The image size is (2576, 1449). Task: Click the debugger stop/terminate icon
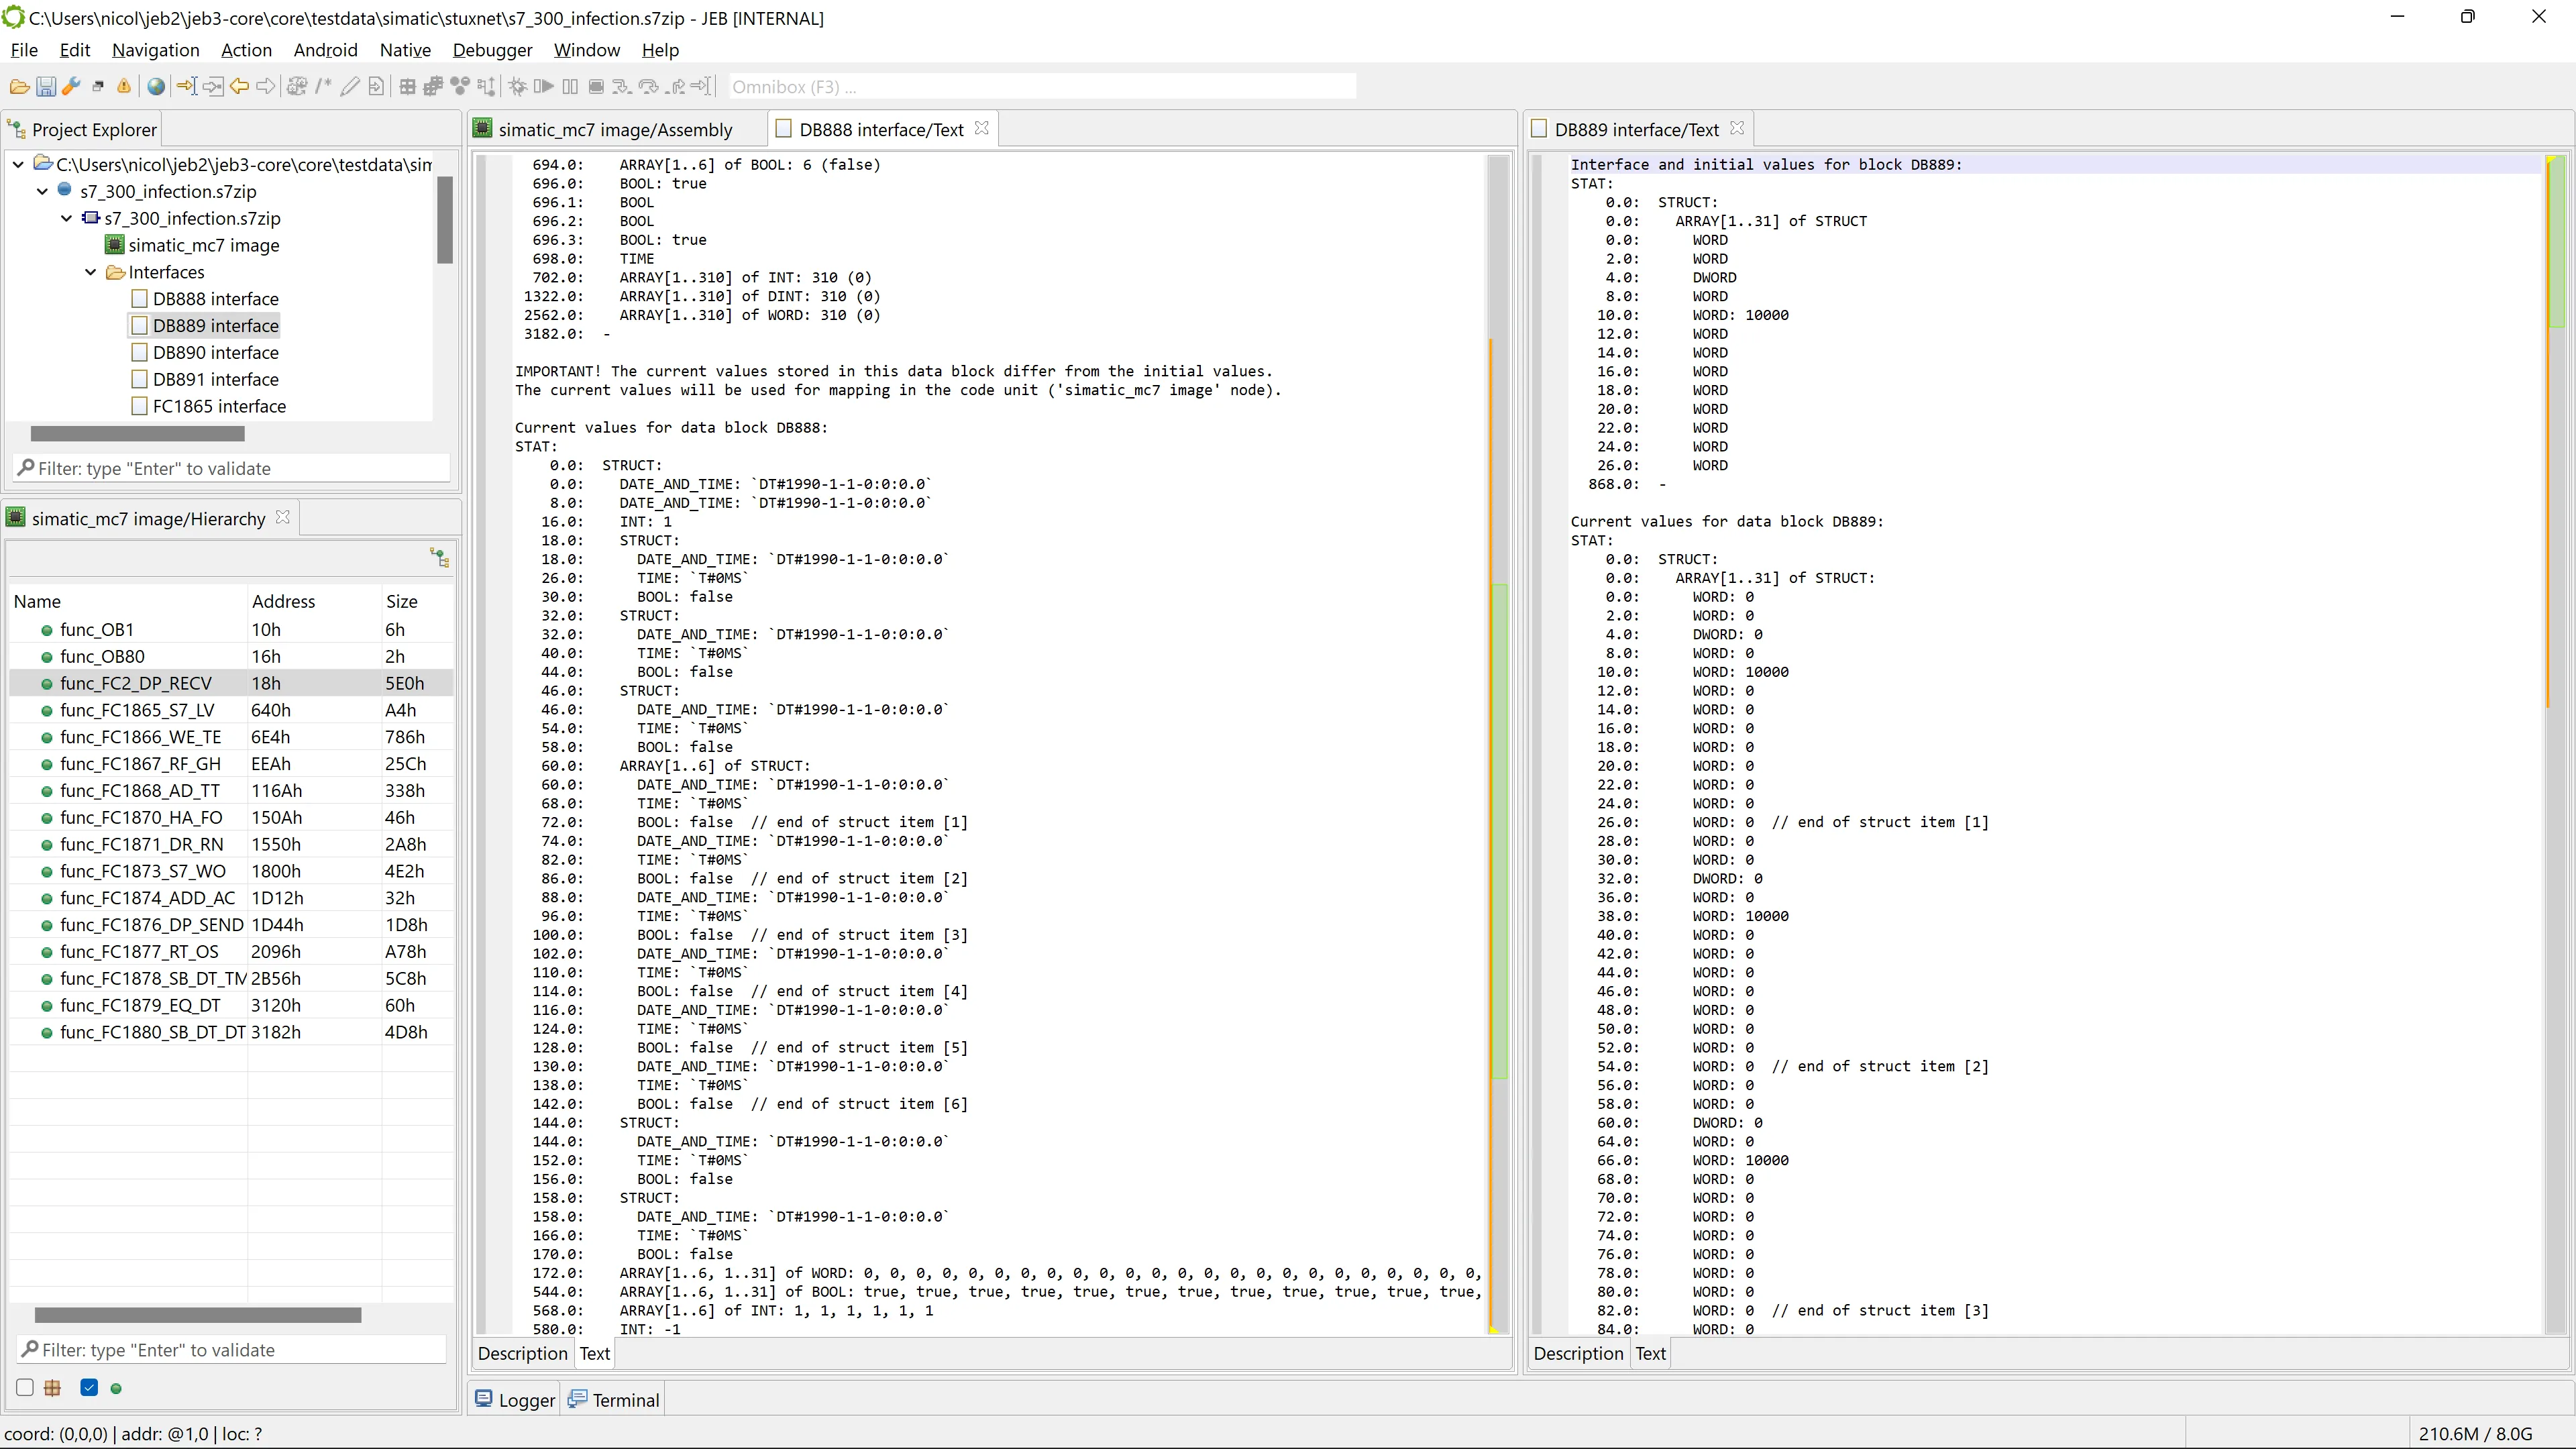(x=596, y=87)
